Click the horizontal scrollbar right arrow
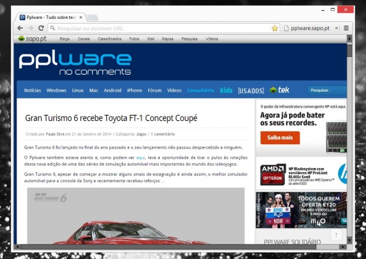Screen dimensions: 366x259 [x=343, y=247]
